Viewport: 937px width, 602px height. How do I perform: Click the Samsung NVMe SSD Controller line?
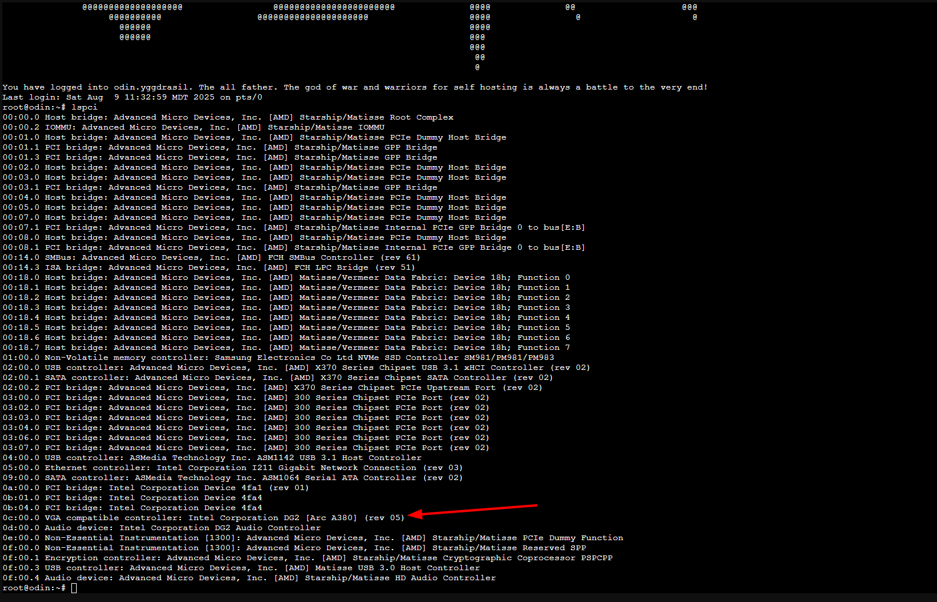278,358
